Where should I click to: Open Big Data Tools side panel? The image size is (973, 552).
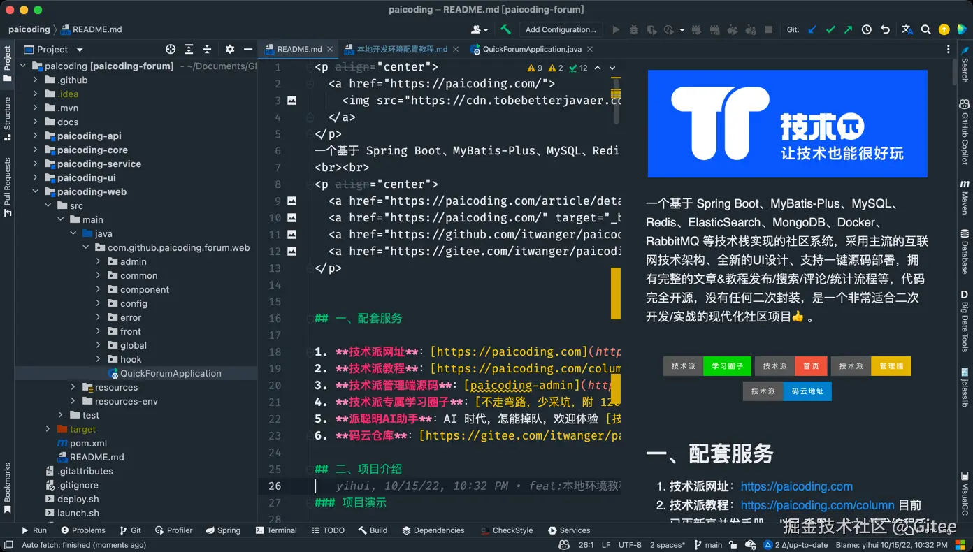click(x=965, y=321)
